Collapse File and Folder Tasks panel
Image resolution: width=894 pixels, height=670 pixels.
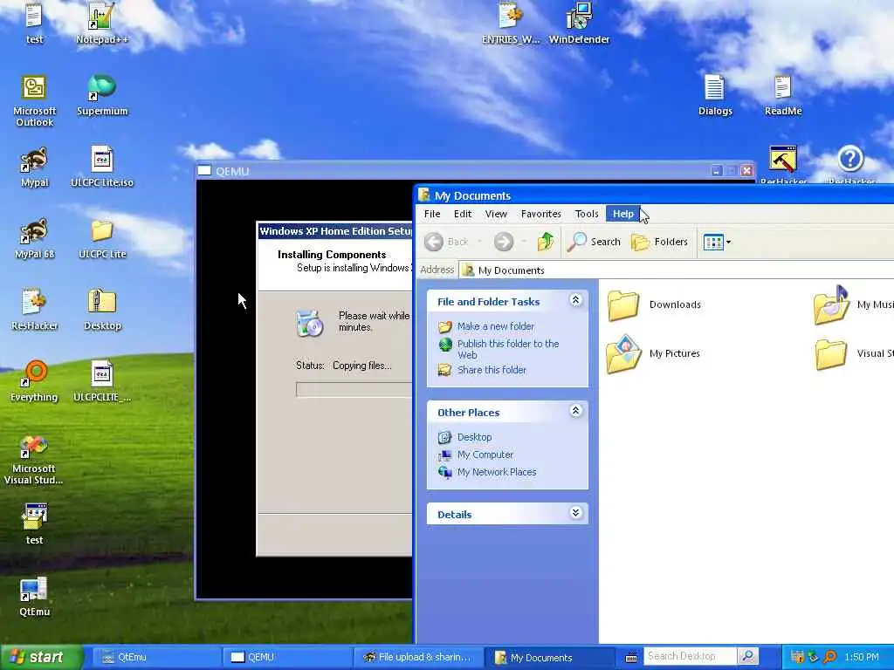tap(576, 300)
